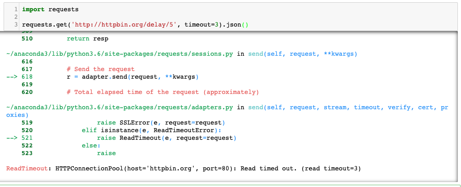
Task: Click the 'else:' line numbered 522
Action: coord(91,146)
